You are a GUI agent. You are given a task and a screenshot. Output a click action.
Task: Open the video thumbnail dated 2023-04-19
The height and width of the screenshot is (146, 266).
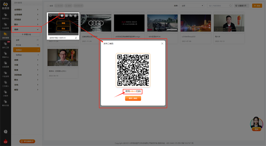coord(63,57)
